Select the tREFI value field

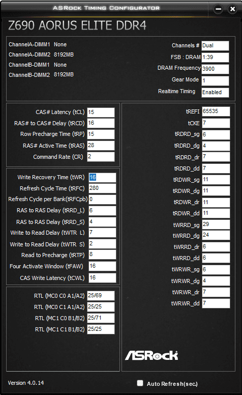click(216, 111)
